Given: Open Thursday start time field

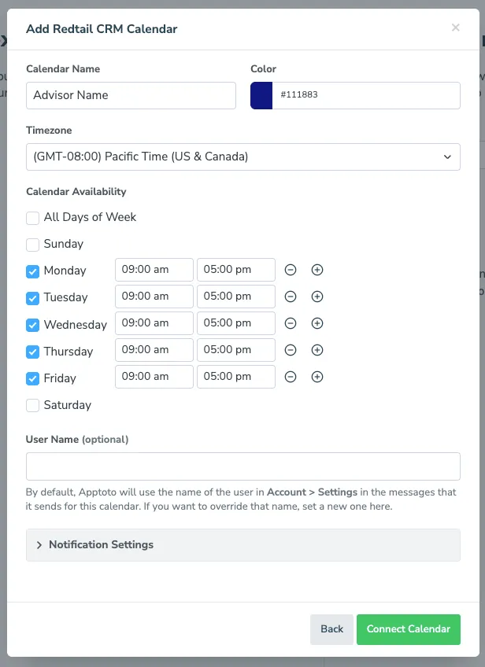Looking at the screenshot, I should [x=154, y=350].
